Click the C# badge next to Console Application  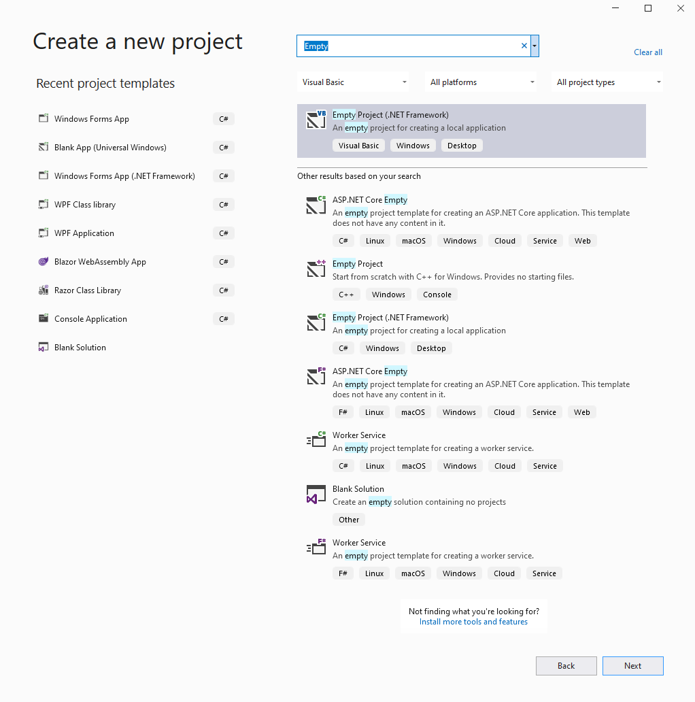[224, 319]
